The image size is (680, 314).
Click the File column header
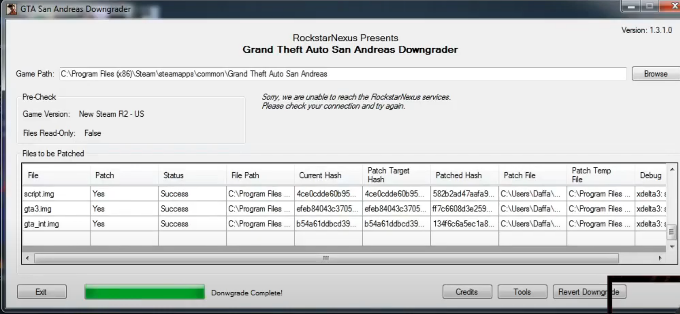(56, 175)
